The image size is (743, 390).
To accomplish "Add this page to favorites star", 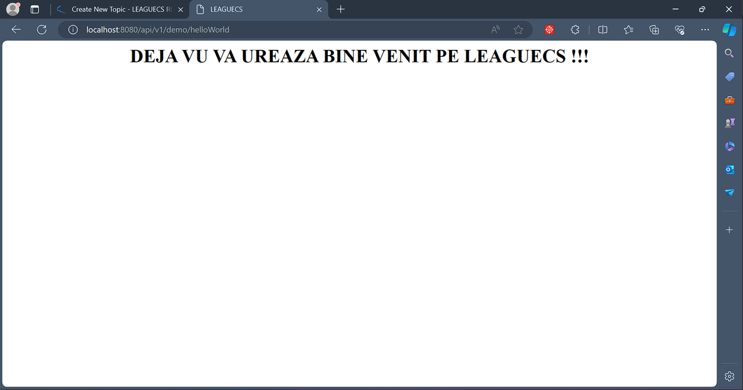I will [518, 30].
